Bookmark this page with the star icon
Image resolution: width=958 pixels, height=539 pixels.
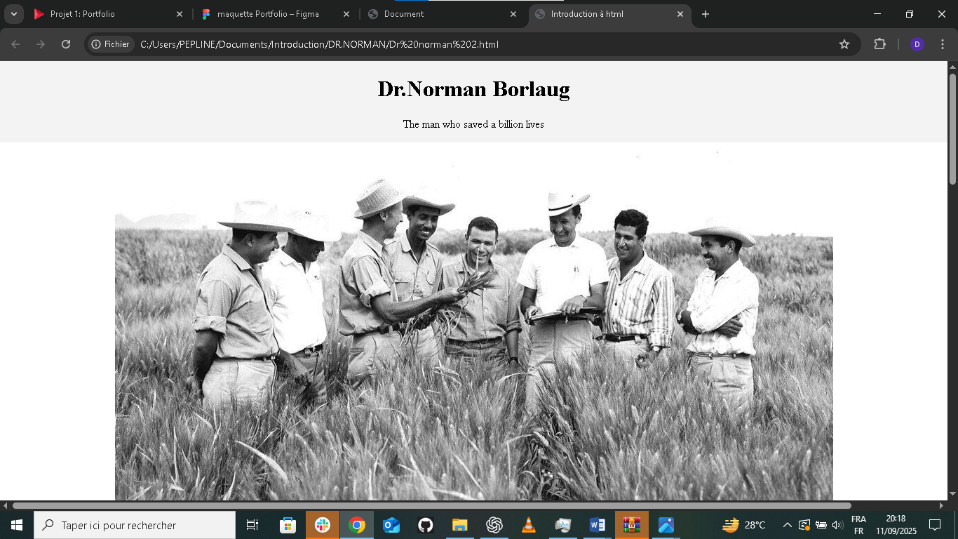(x=844, y=44)
